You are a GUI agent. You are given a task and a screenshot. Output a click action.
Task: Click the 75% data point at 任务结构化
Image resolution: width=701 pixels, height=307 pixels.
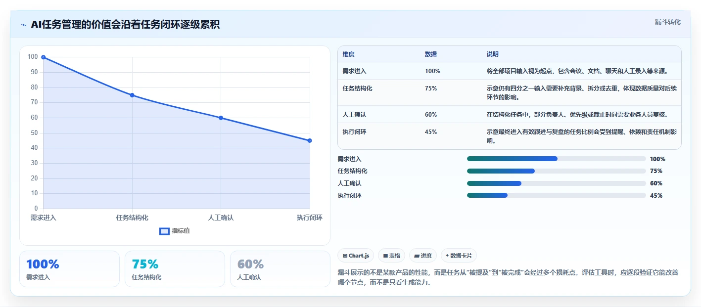132,95
